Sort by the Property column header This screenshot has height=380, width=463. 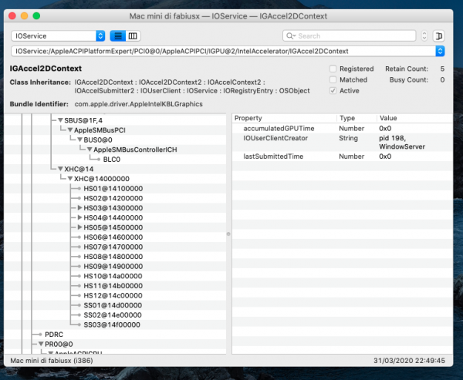click(284, 118)
